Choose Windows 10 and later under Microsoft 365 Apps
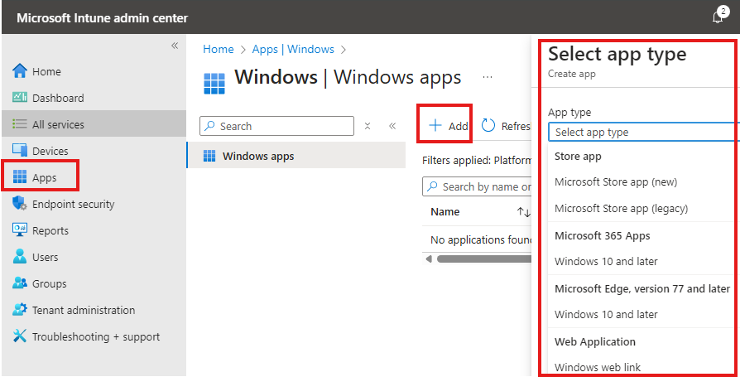 click(x=606, y=261)
